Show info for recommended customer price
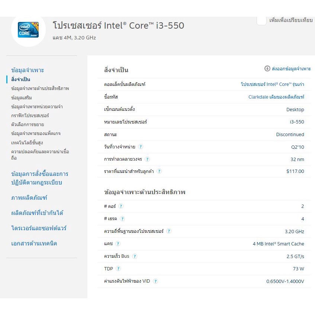This screenshot has height=315, width=315. (x=159, y=171)
